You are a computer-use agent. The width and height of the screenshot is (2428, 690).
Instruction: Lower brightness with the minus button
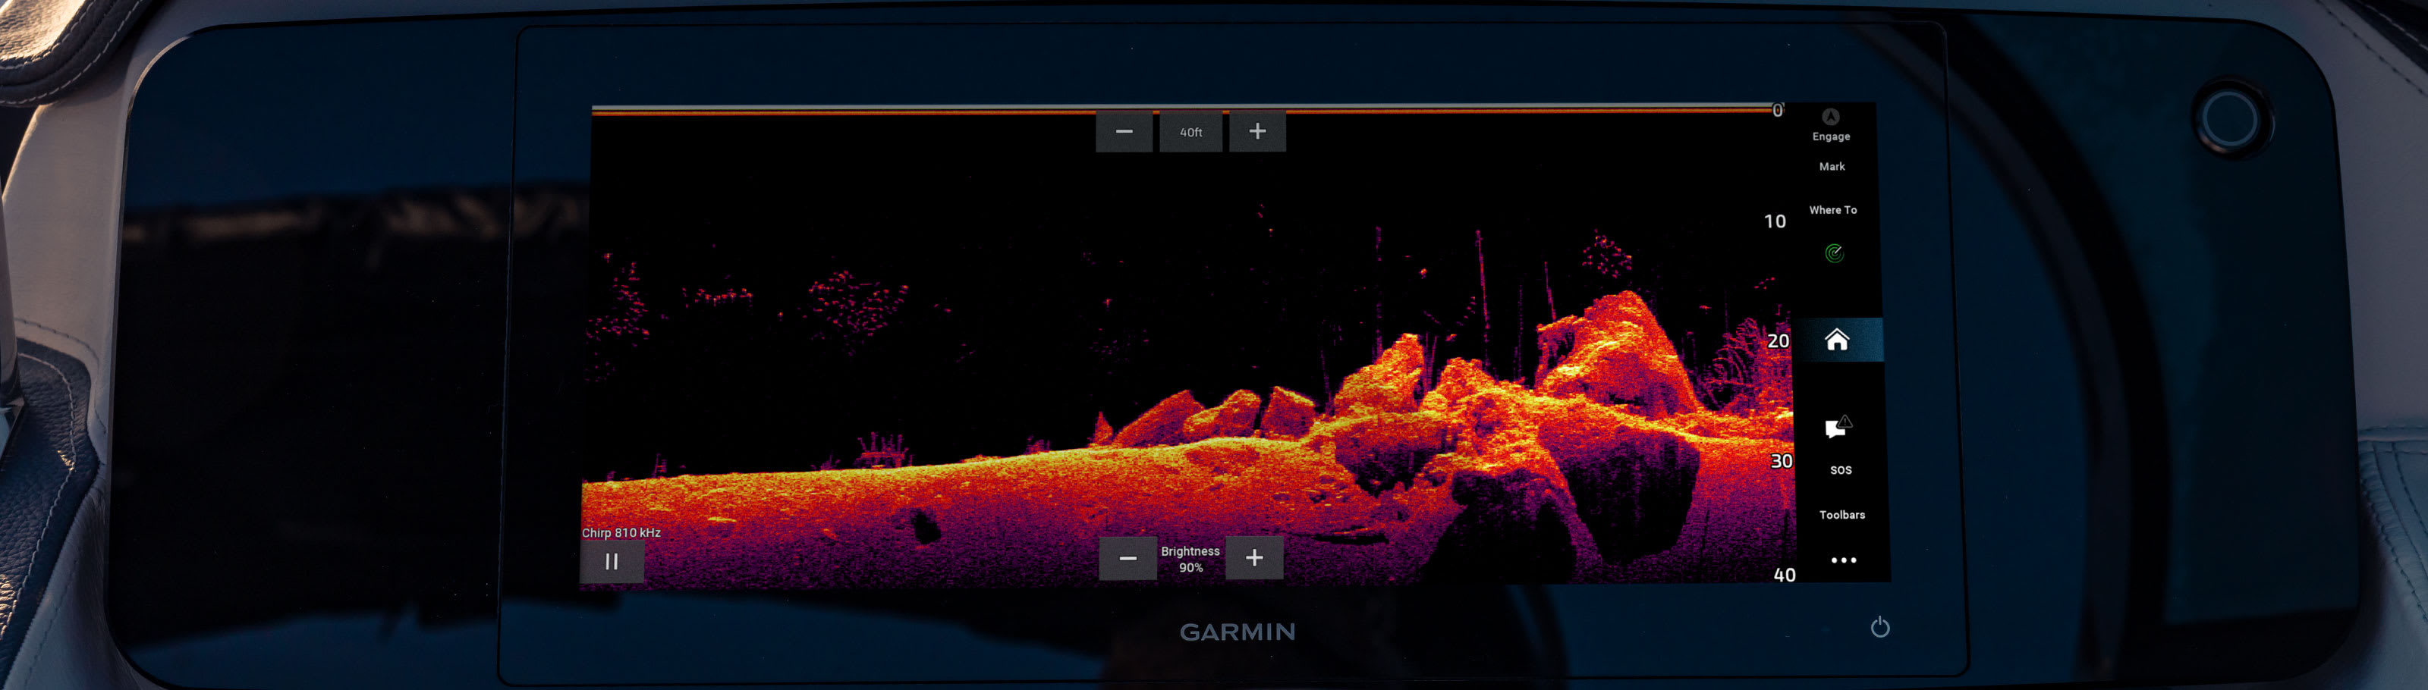(x=1128, y=558)
